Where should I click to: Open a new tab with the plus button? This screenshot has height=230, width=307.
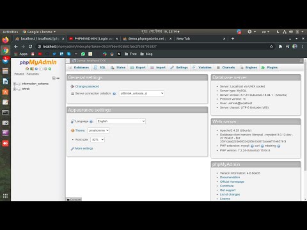[233, 38]
